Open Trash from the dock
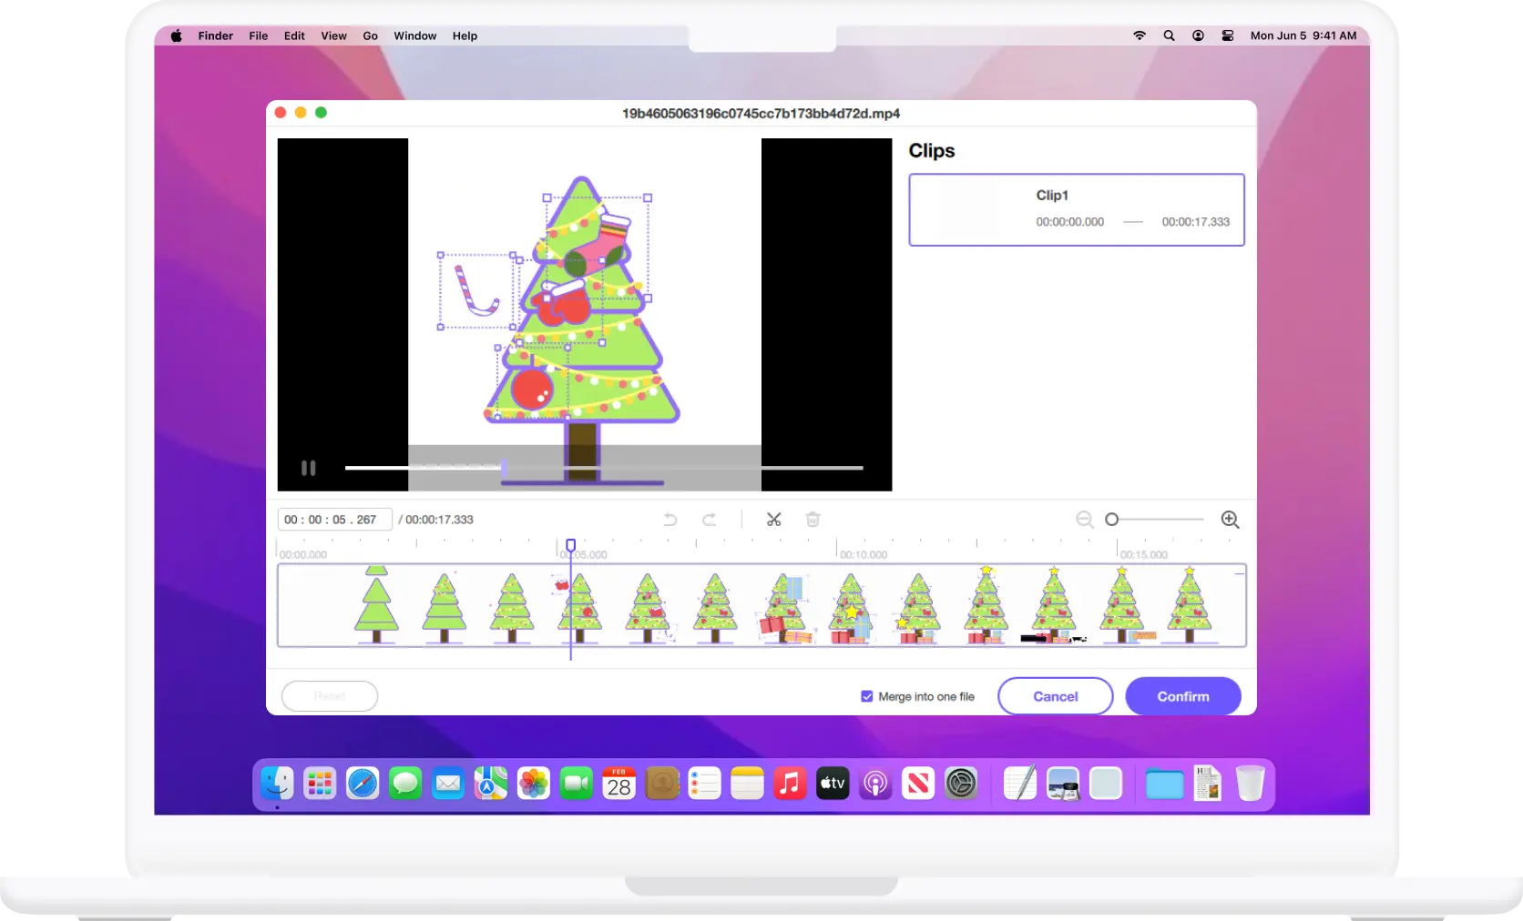The image size is (1523, 921). pyautogui.click(x=1251, y=783)
